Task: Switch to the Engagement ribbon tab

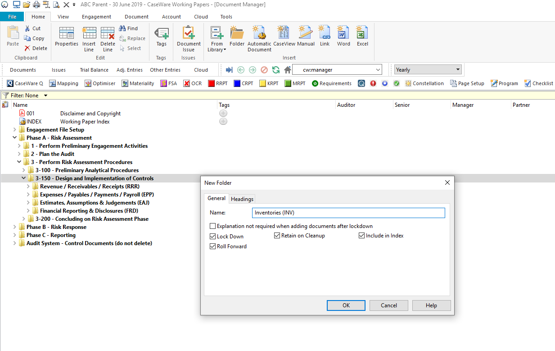Action: pos(96,17)
